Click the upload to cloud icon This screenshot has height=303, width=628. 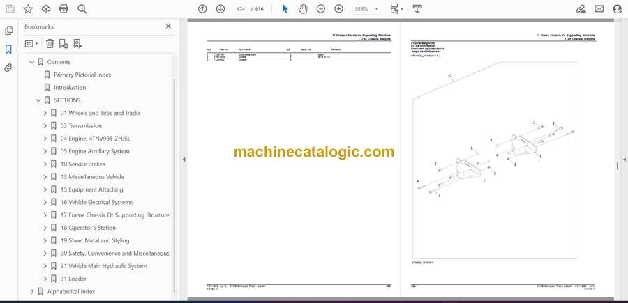click(x=46, y=9)
